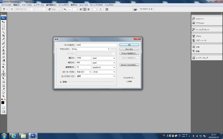Select the Crop tool
The width and height of the screenshot is (223, 139).
tap(3, 36)
